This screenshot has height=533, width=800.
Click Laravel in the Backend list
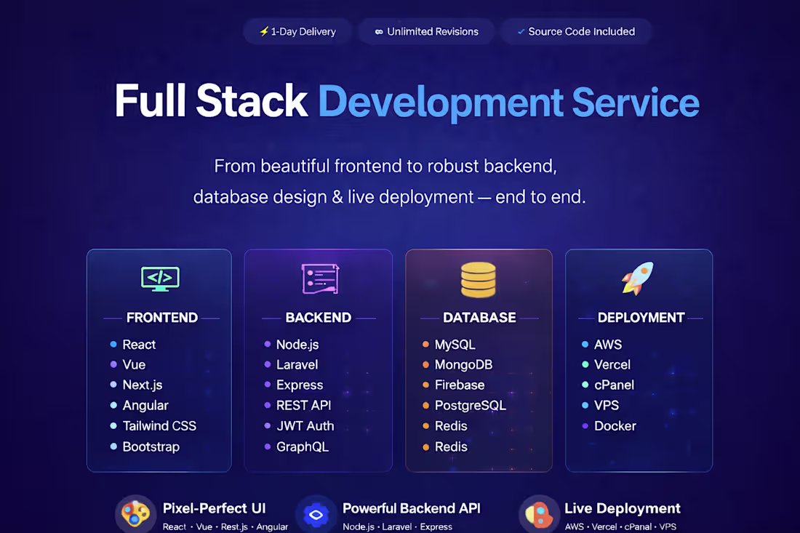(297, 365)
